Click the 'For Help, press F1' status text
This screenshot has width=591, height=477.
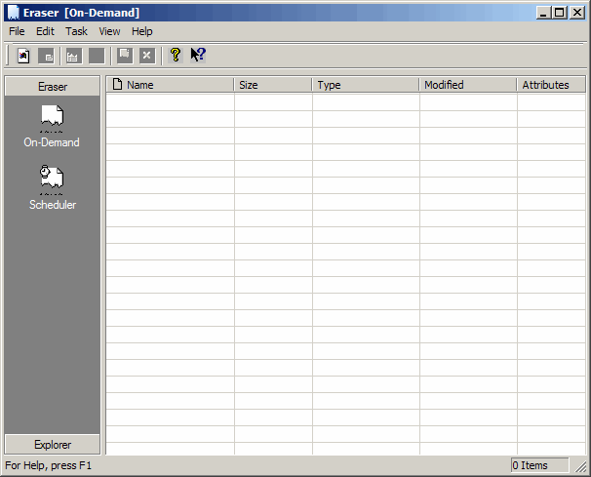(48, 465)
